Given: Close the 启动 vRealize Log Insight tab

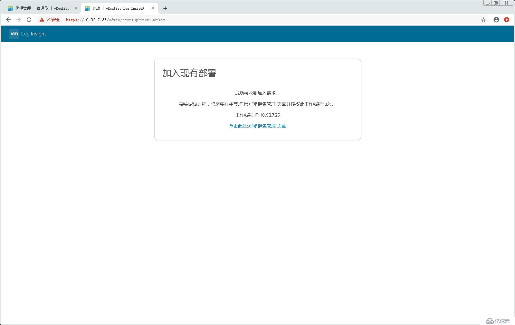Looking at the screenshot, I should click(153, 8).
